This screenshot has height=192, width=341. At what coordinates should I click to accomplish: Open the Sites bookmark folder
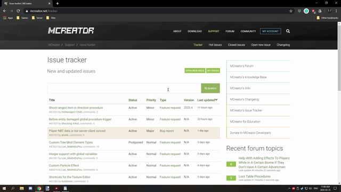click(x=51, y=18)
